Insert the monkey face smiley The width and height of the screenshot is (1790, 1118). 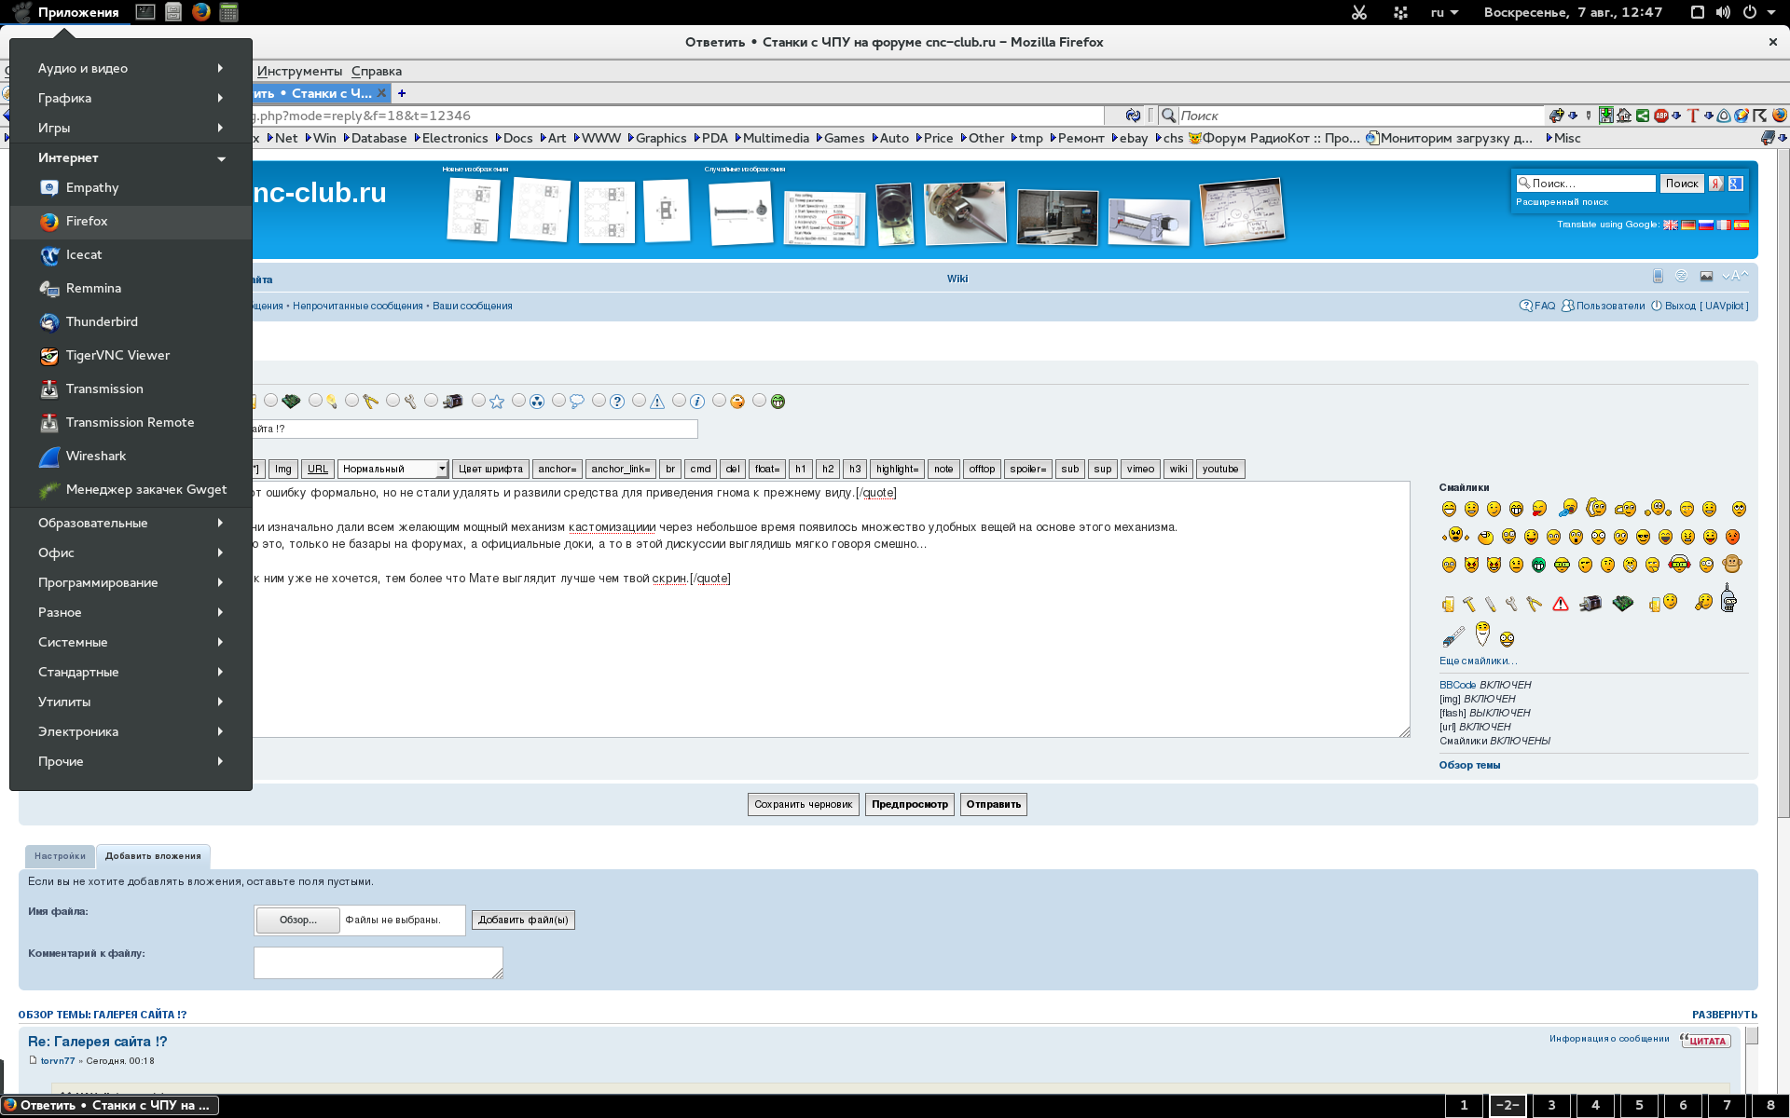(1732, 564)
